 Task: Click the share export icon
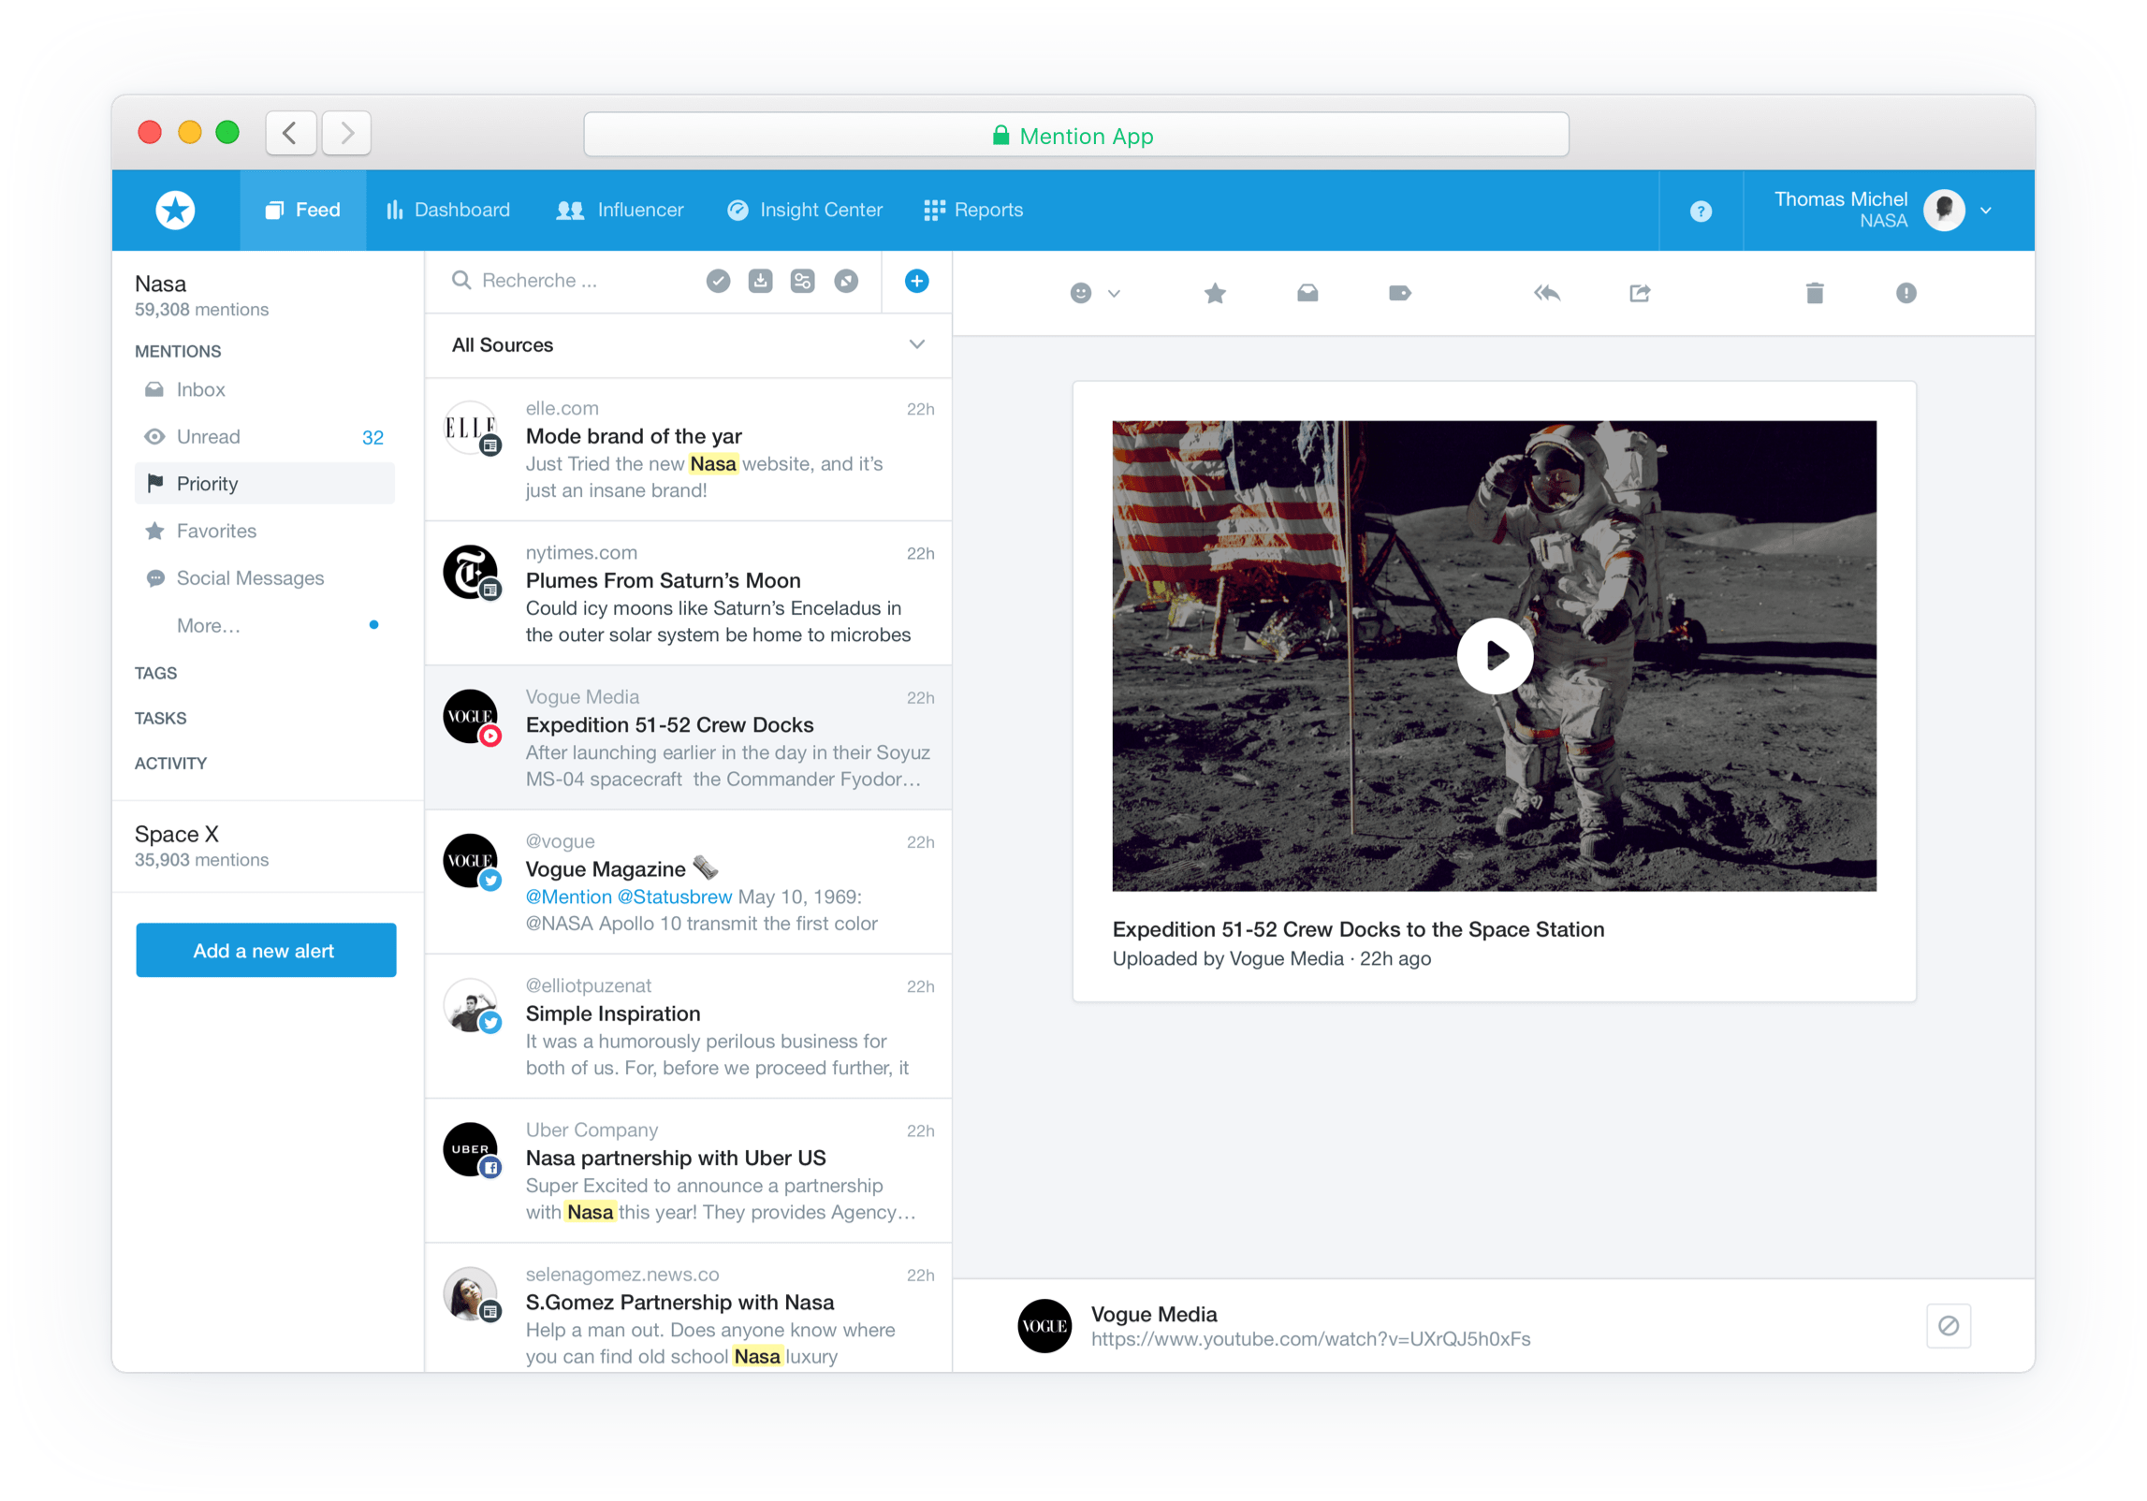tap(1639, 293)
